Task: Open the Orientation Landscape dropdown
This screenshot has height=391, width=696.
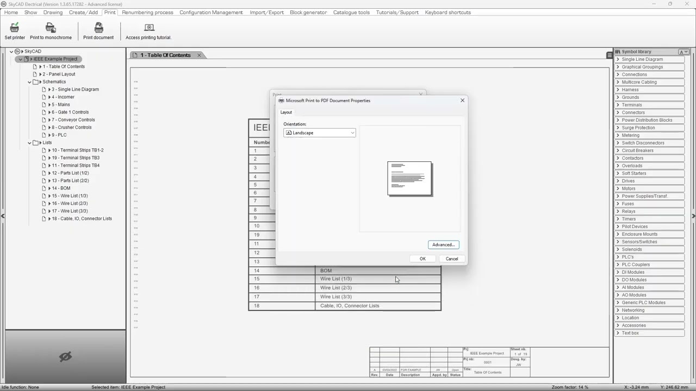Action: [x=319, y=133]
